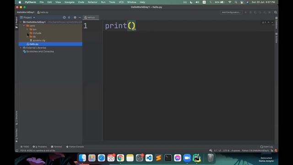Open Project panel settings gear
Viewport: 293px width, 165px height.
pos(75,17)
